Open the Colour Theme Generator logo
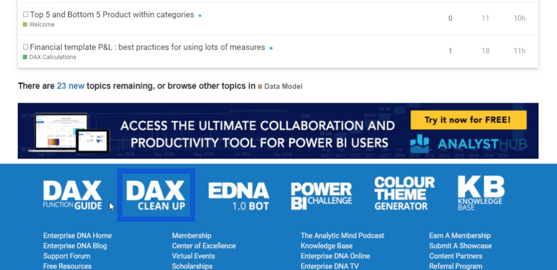Viewport: 557px width, 270px height. (404, 193)
